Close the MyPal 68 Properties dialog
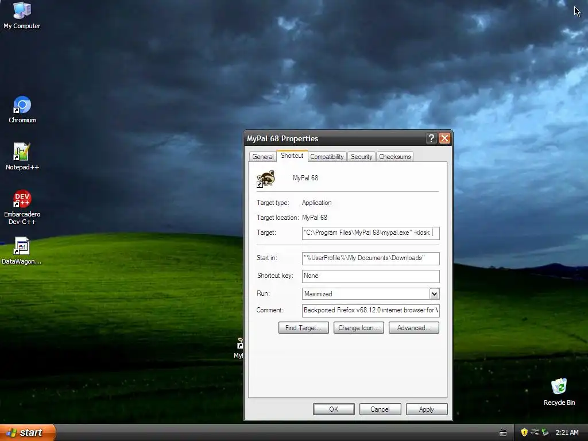The width and height of the screenshot is (588, 441). [x=444, y=138]
